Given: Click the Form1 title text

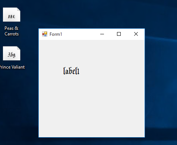Looking at the screenshot, I should tap(56, 34).
